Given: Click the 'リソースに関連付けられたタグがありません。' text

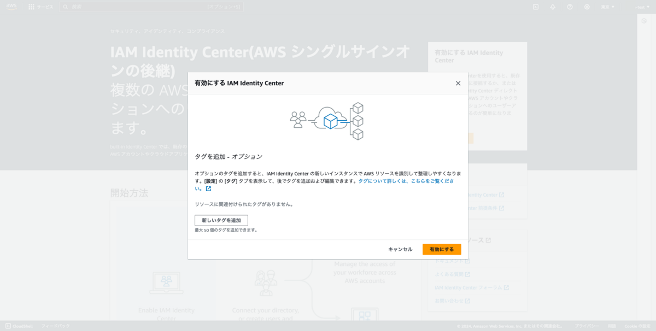Looking at the screenshot, I should [244, 204].
